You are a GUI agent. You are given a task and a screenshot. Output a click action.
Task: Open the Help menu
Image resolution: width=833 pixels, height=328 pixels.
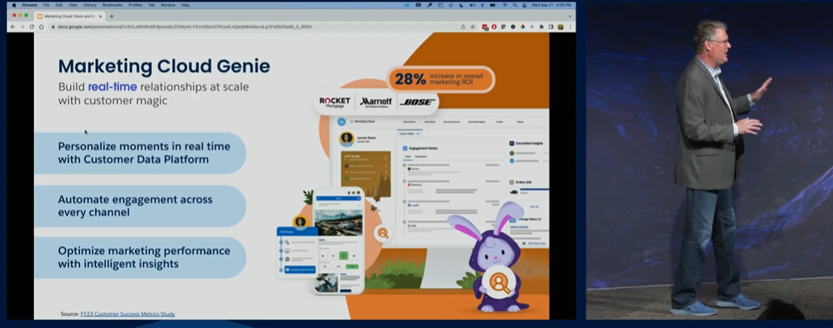tap(186, 4)
